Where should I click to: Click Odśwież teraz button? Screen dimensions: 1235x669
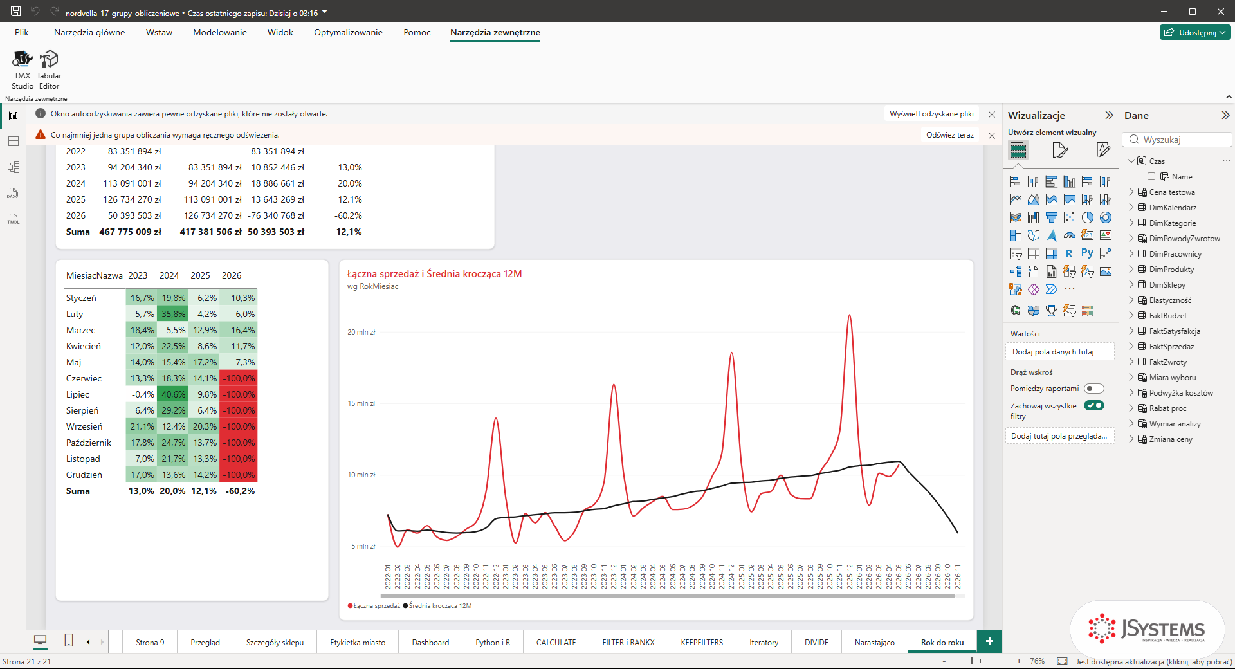pos(950,135)
